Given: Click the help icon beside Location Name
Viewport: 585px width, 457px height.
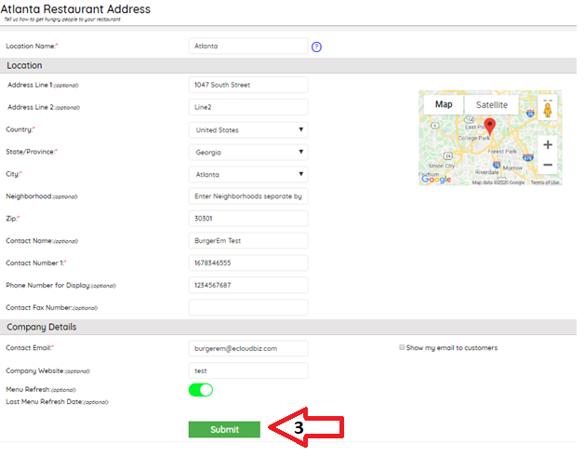Looking at the screenshot, I should [316, 47].
